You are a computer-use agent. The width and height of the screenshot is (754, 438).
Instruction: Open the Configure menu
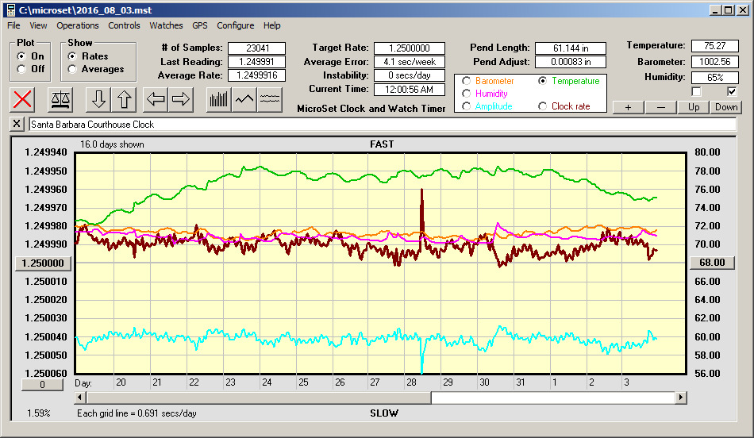pyautogui.click(x=236, y=25)
